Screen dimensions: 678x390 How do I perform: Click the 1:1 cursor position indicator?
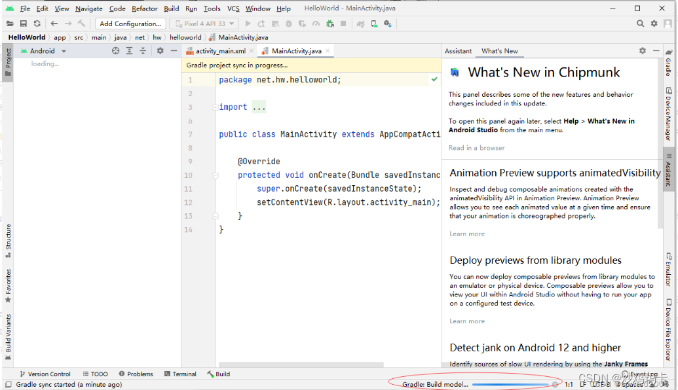[569, 384]
